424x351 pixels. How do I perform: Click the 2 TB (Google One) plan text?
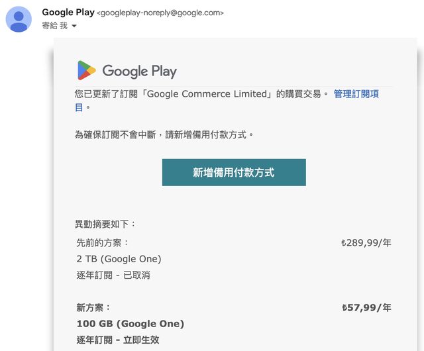pyautogui.click(x=119, y=259)
